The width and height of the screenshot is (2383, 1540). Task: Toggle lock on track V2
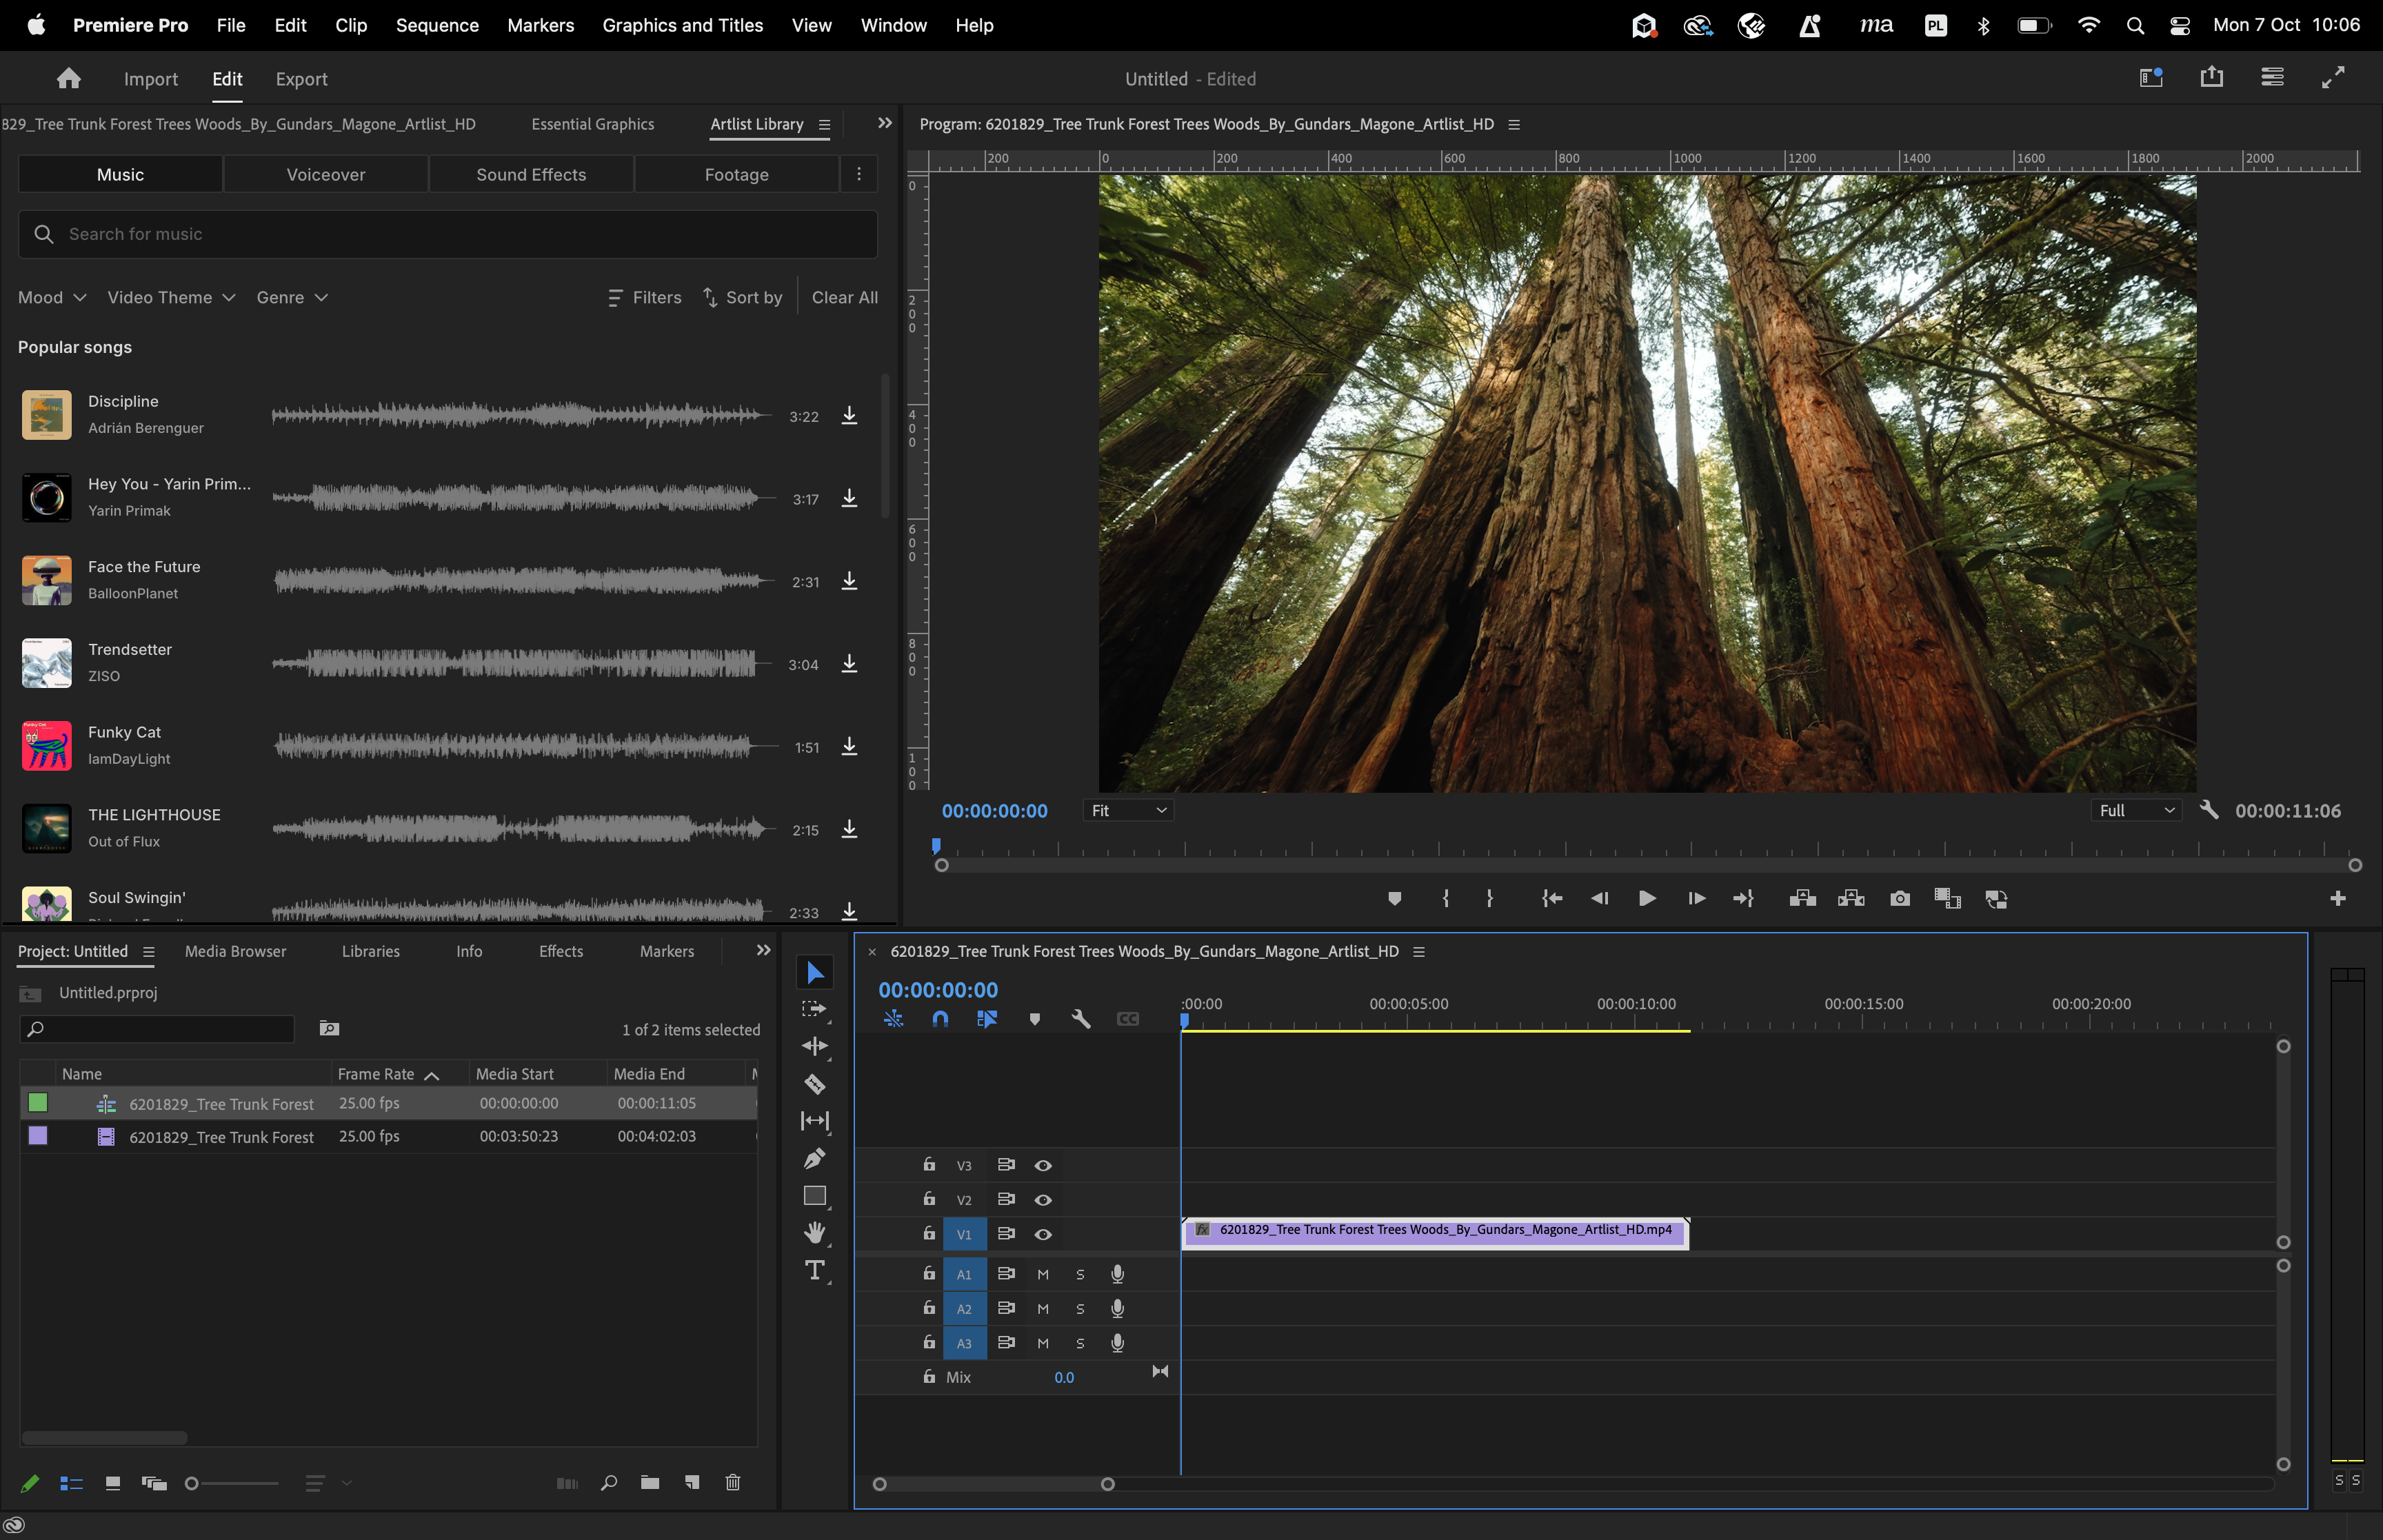pyautogui.click(x=929, y=1198)
